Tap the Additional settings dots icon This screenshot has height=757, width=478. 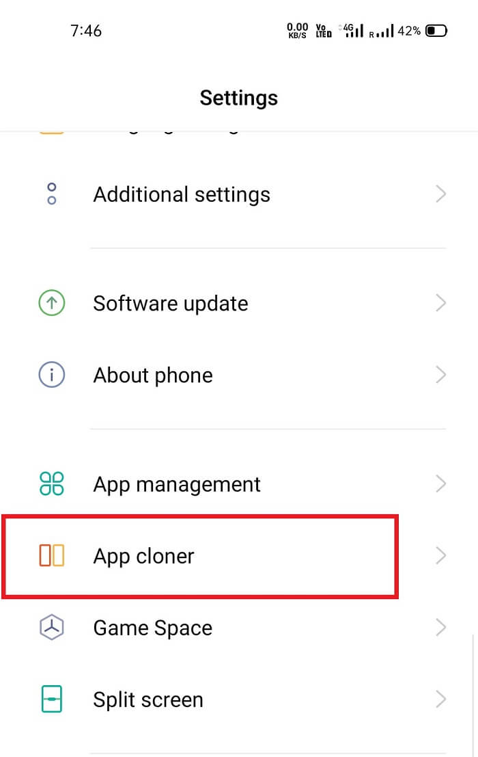pos(52,194)
